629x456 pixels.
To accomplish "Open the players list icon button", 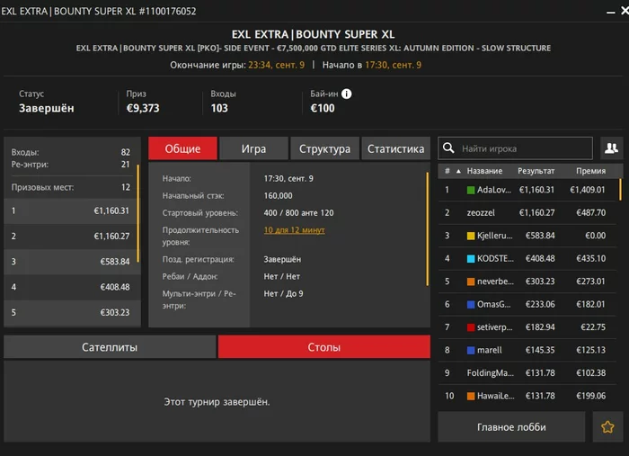I will tap(611, 148).
